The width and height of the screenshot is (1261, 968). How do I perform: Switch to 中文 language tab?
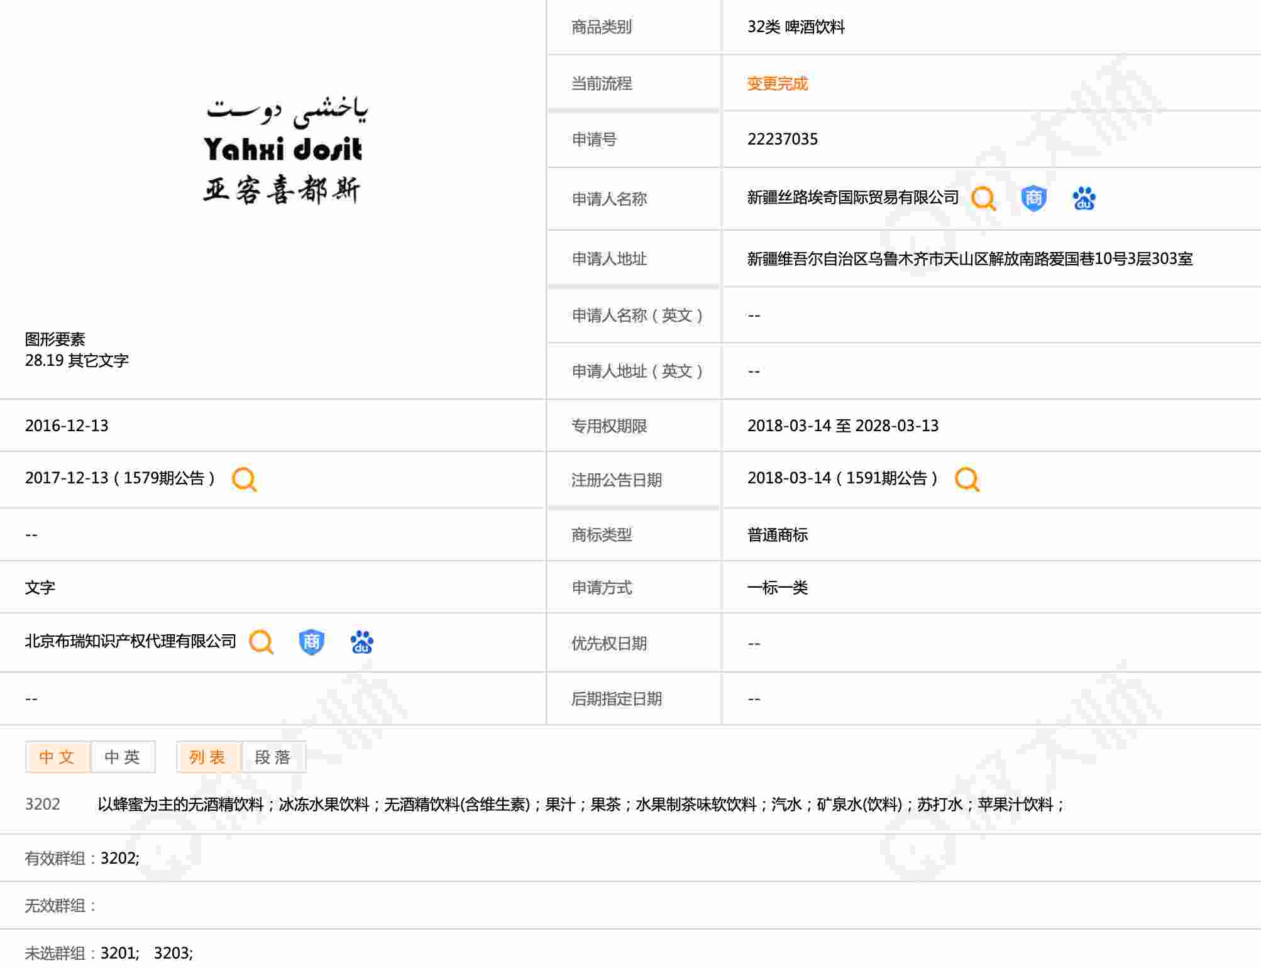tap(57, 757)
